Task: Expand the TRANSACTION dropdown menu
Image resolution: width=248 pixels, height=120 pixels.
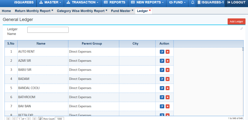Action: [x=82, y=2]
